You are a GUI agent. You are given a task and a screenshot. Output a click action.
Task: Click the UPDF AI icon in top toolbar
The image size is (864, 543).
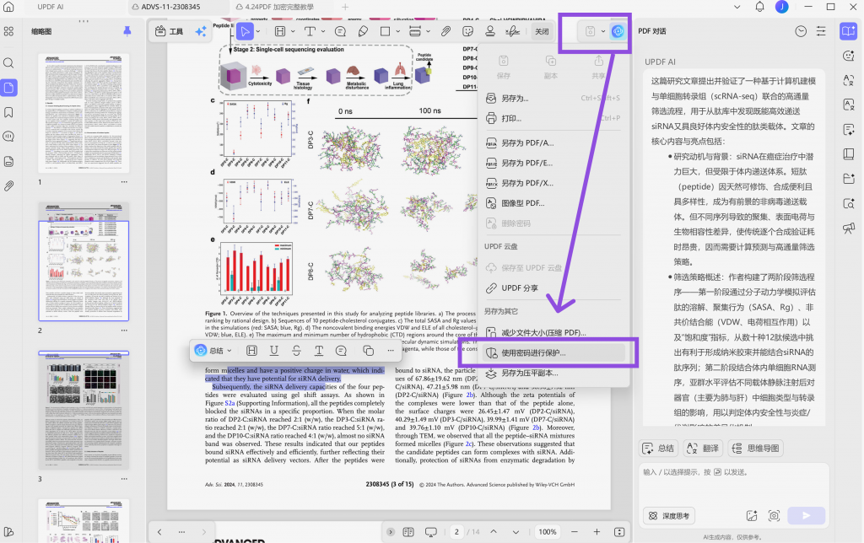click(618, 31)
